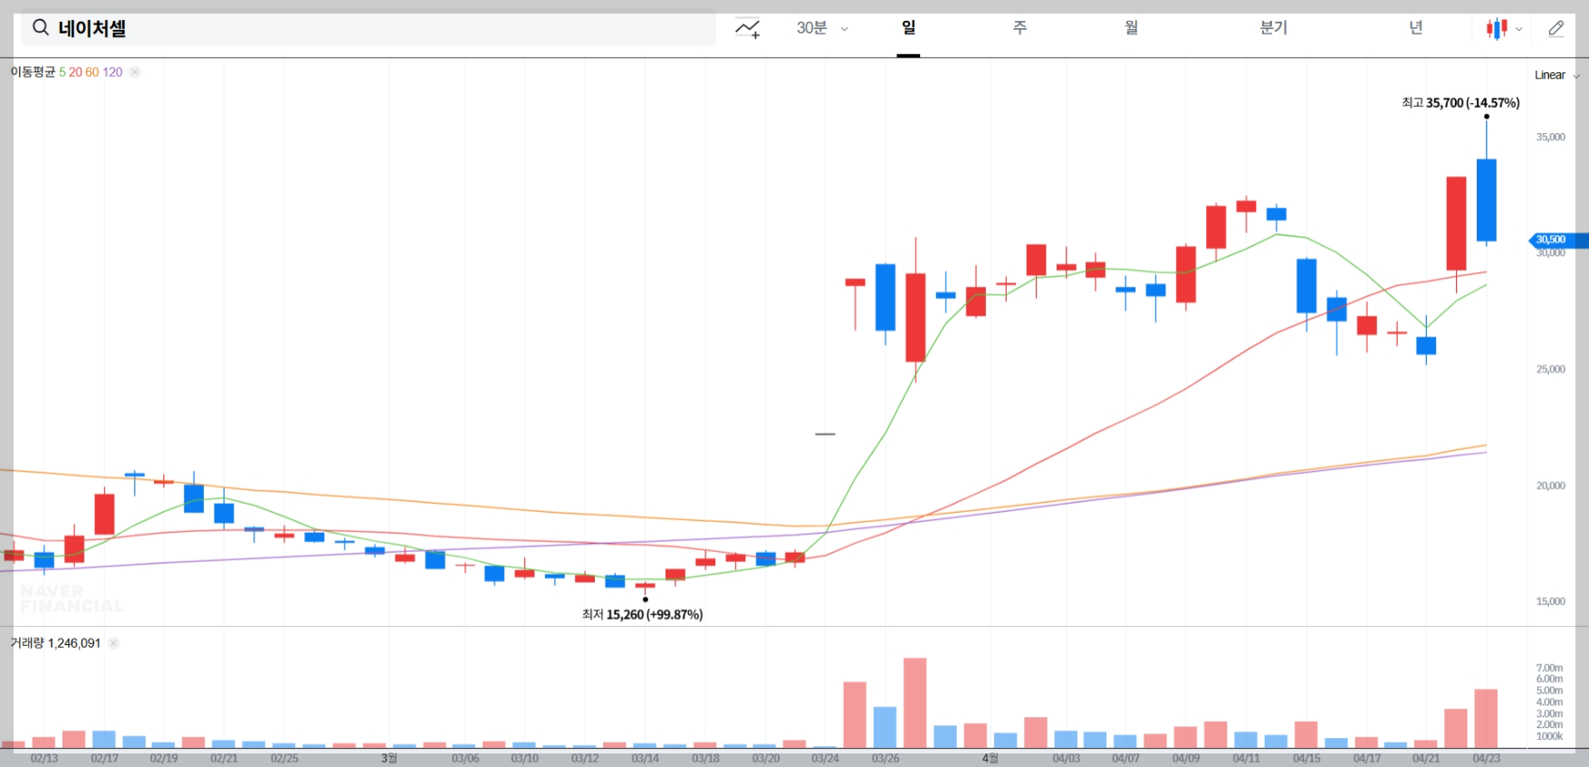The height and width of the screenshot is (767, 1589).
Task: Click the 25,000 price axis label
Action: [1550, 369]
